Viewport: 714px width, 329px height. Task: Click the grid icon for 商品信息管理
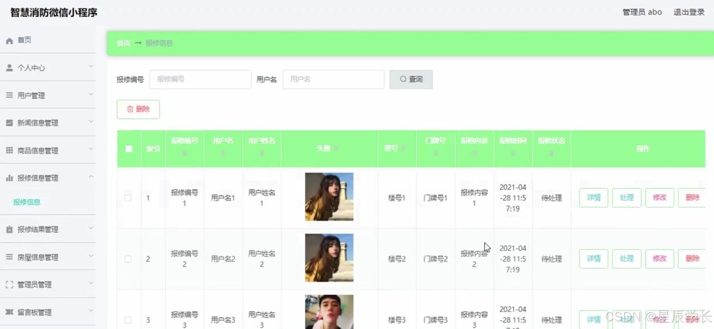[x=10, y=150]
